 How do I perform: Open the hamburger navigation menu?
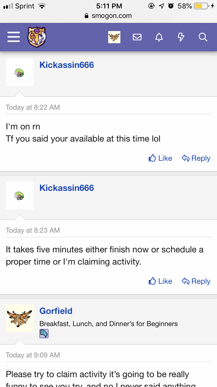tap(14, 37)
